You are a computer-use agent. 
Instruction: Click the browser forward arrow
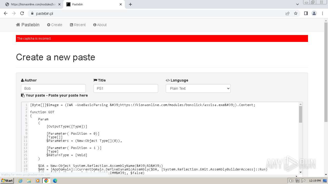point(14,13)
